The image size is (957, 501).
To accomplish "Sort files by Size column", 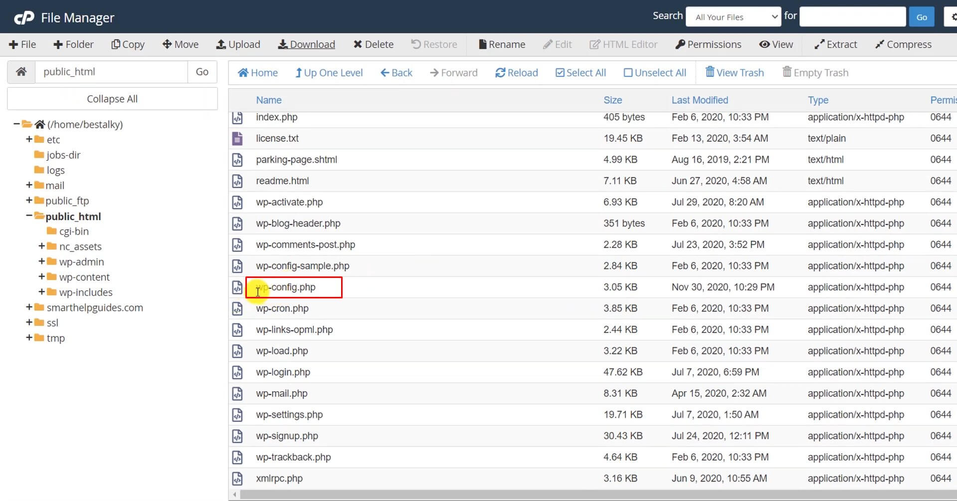I will pos(612,100).
